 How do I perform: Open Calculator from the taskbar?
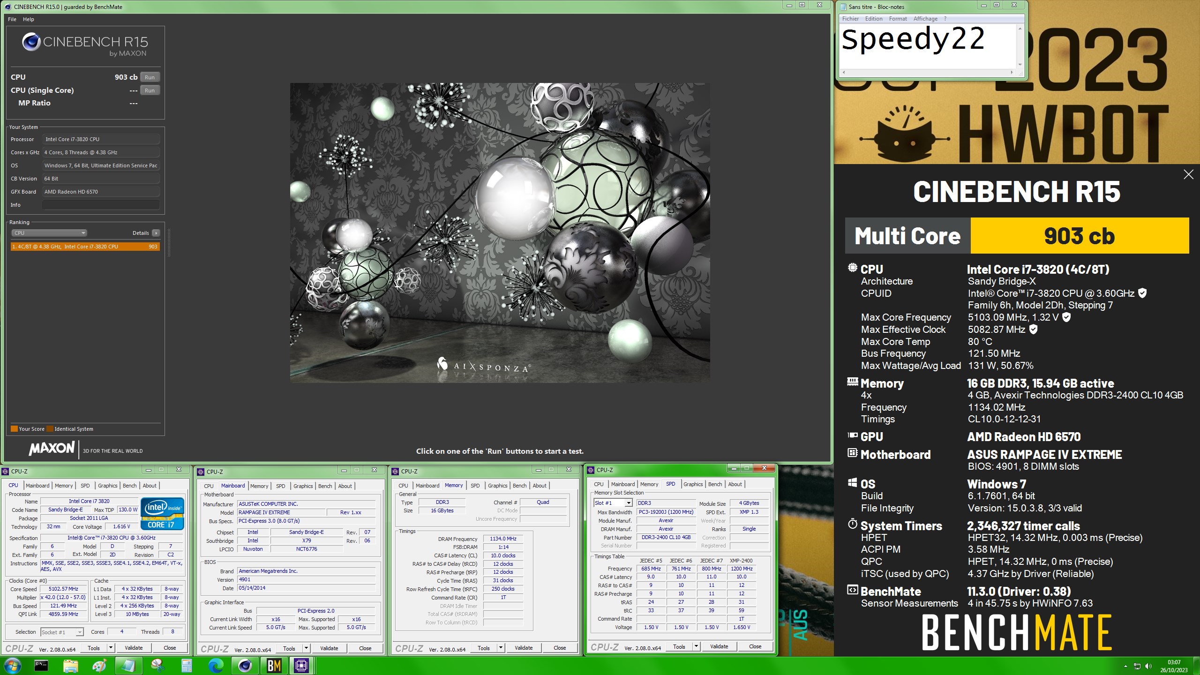tap(187, 666)
